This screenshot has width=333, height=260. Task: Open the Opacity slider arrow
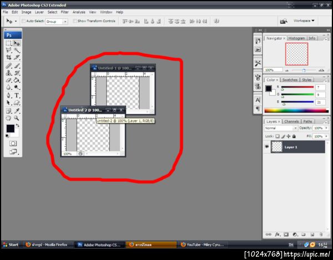click(x=326, y=128)
